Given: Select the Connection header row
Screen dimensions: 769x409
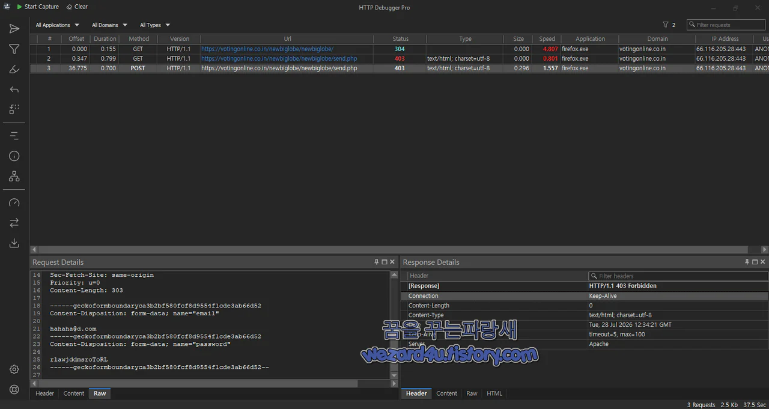Looking at the screenshot, I should pos(584,296).
